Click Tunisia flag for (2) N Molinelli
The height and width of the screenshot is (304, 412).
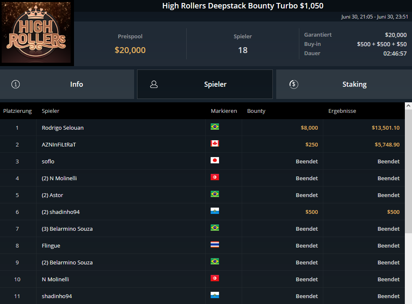[x=215, y=177]
